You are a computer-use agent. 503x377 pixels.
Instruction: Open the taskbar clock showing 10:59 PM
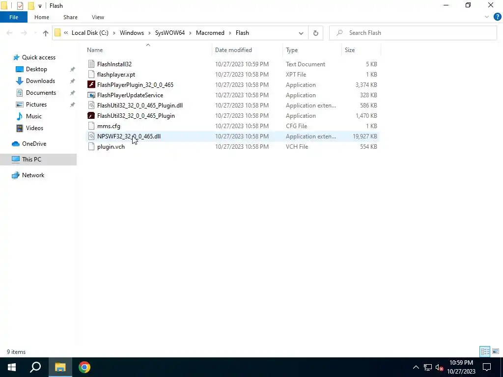click(461, 367)
